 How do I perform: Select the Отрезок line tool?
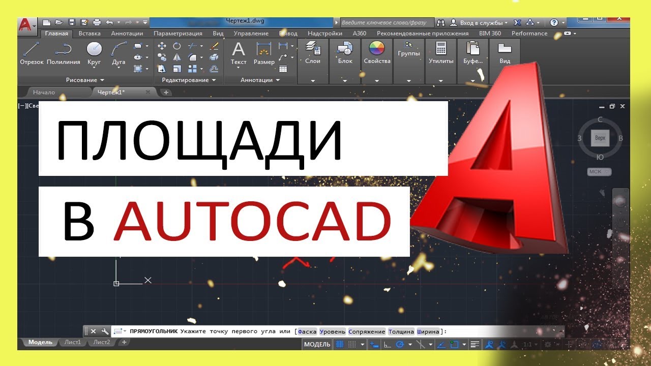point(32,53)
